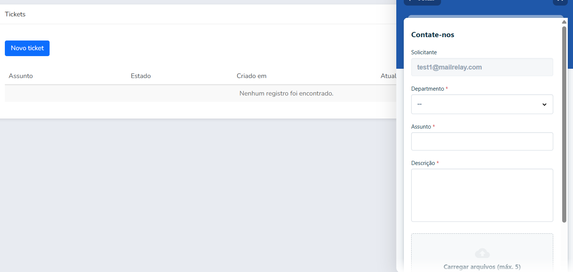Click the Departmento label
573x272 pixels.
428,89
